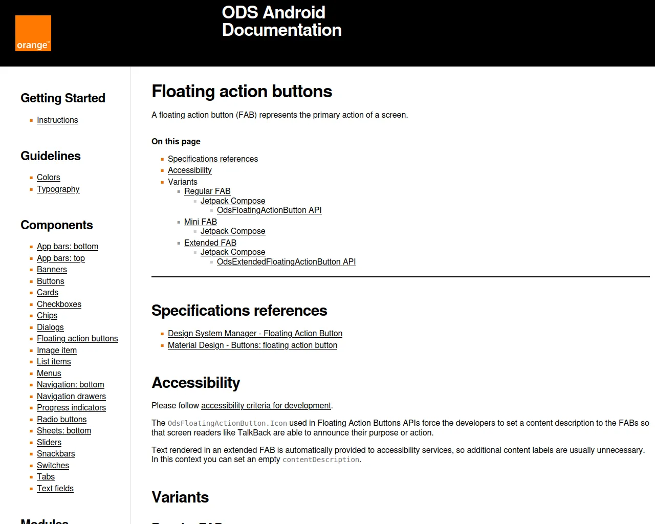Viewport: 655px width, 524px height.
Task: Jump to OdsExtendedFloatingActionButton API anchor
Action: tap(286, 262)
